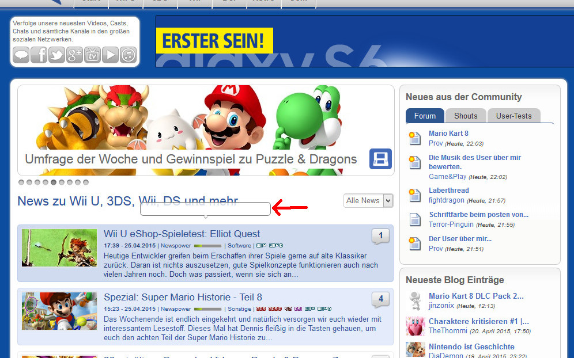
Task: Open Die Musik des User über mir bewerten thread
Action: pyautogui.click(x=475, y=162)
